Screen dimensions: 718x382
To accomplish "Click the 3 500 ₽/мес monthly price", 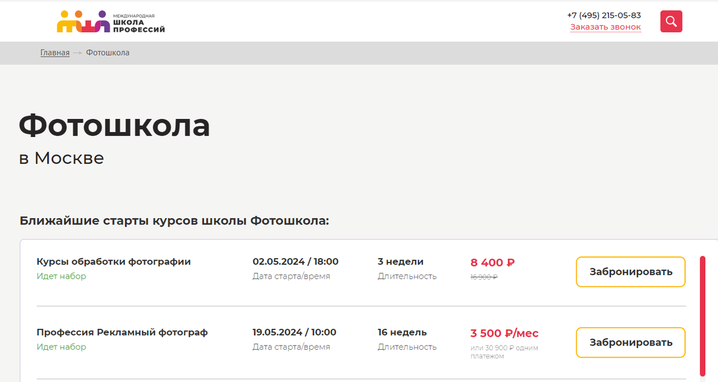I will point(504,332).
